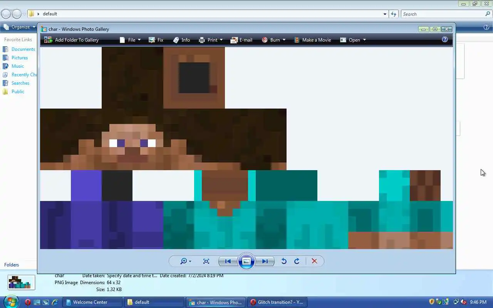Open the Music favorite link
This screenshot has height=308, width=493.
click(13, 66)
